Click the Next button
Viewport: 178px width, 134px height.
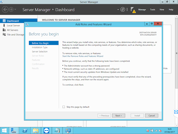coord(118,116)
